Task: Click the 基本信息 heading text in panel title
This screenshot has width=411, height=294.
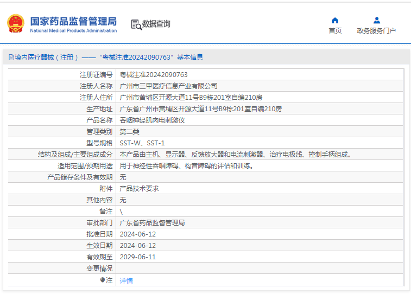Action: point(190,57)
